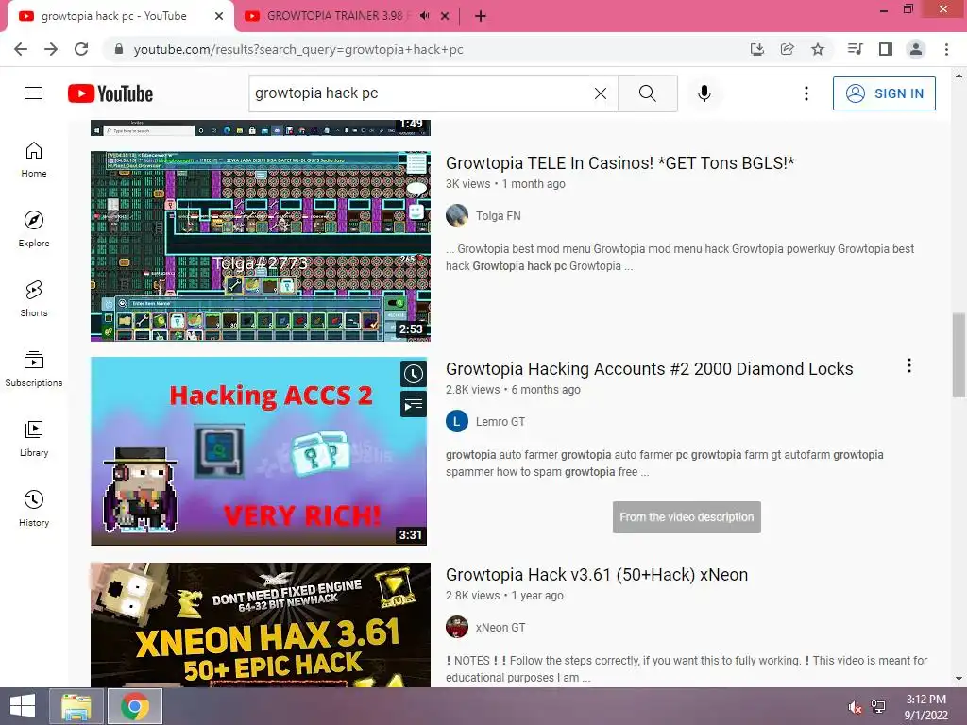
Task: Click muted volume icon in system tray
Action: pyautogui.click(x=855, y=707)
